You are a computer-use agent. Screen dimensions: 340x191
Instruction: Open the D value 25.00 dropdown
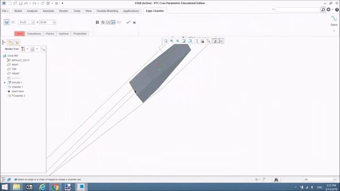click(54, 22)
